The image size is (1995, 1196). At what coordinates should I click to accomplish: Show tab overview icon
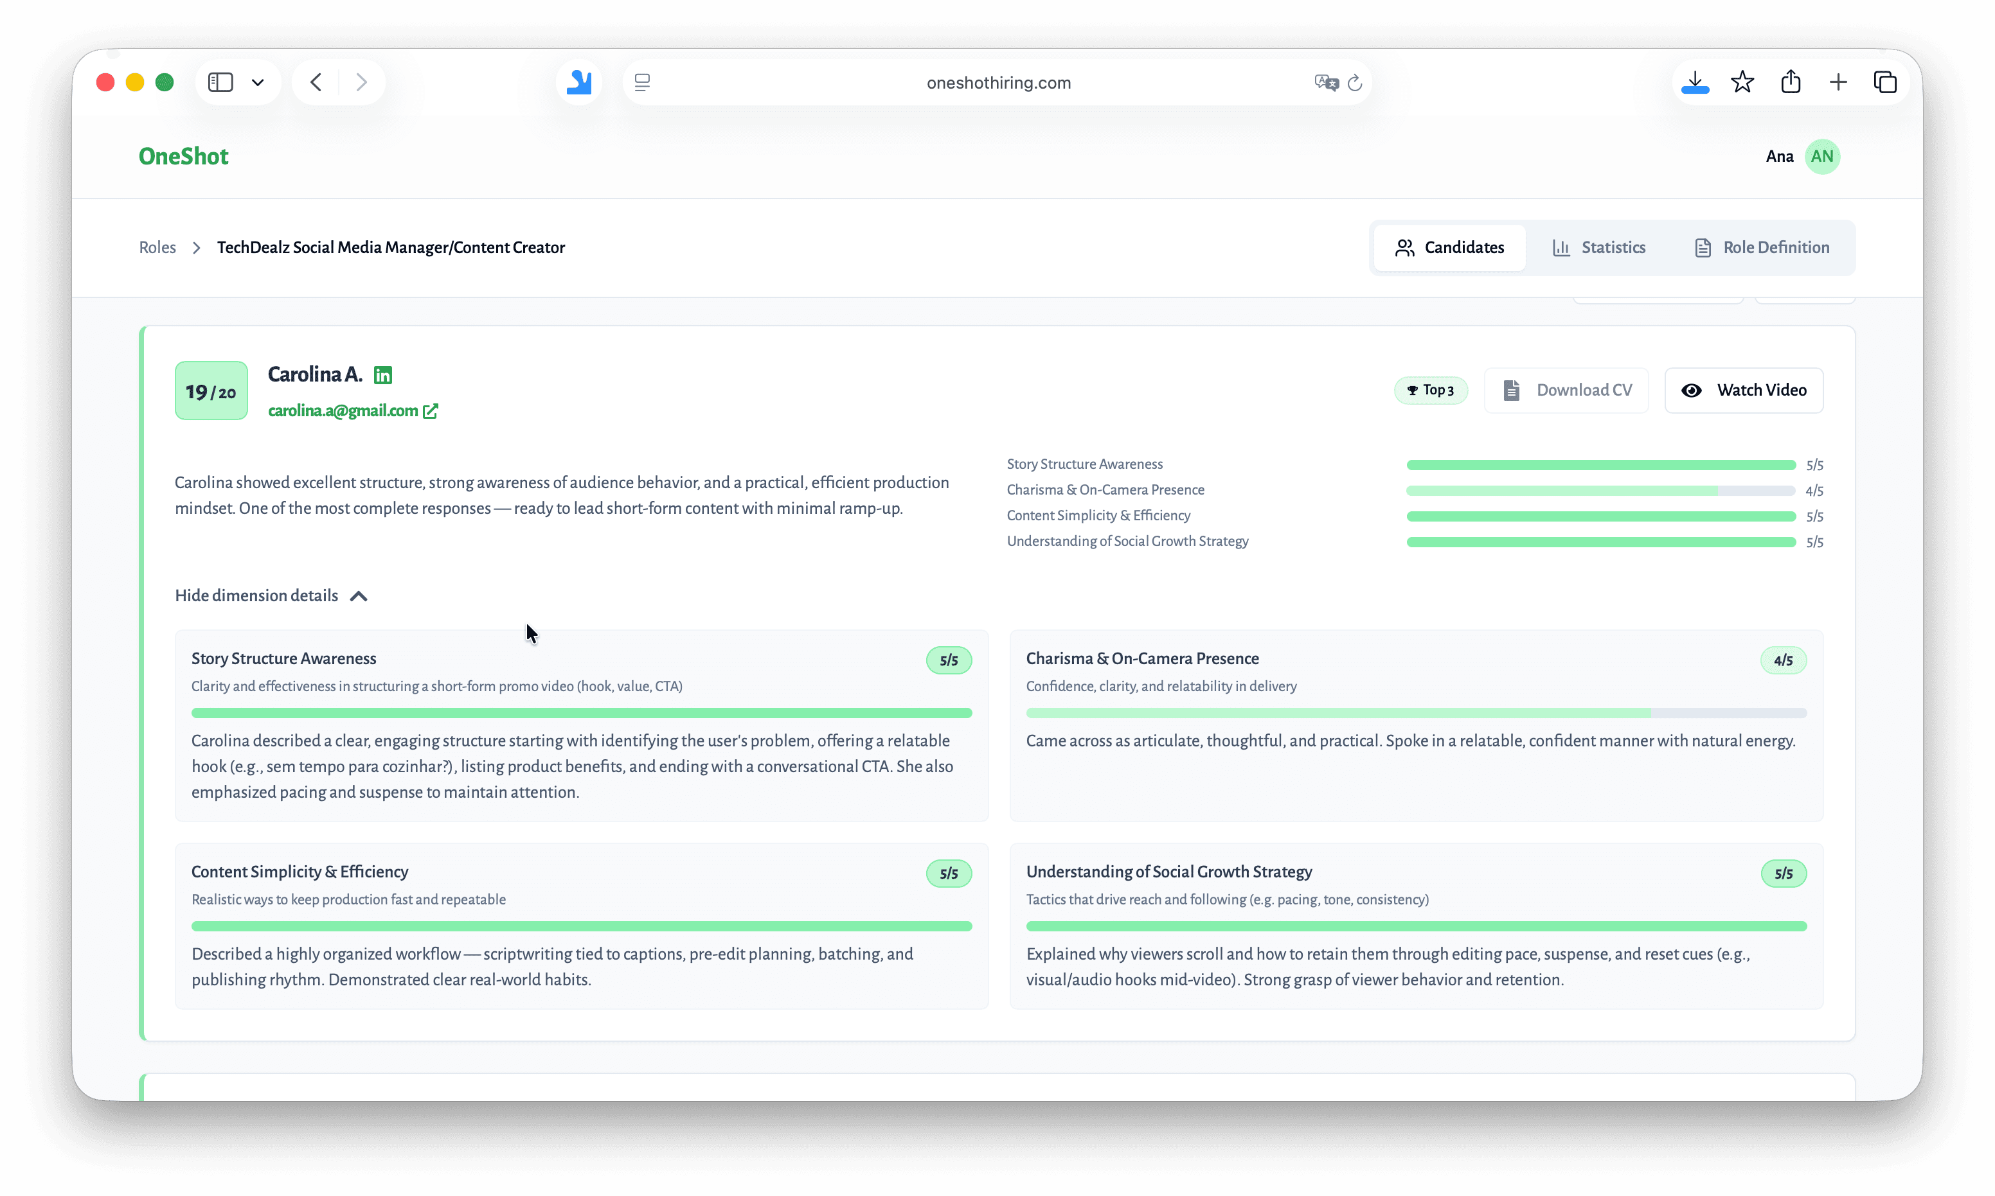coord(1884,82)
